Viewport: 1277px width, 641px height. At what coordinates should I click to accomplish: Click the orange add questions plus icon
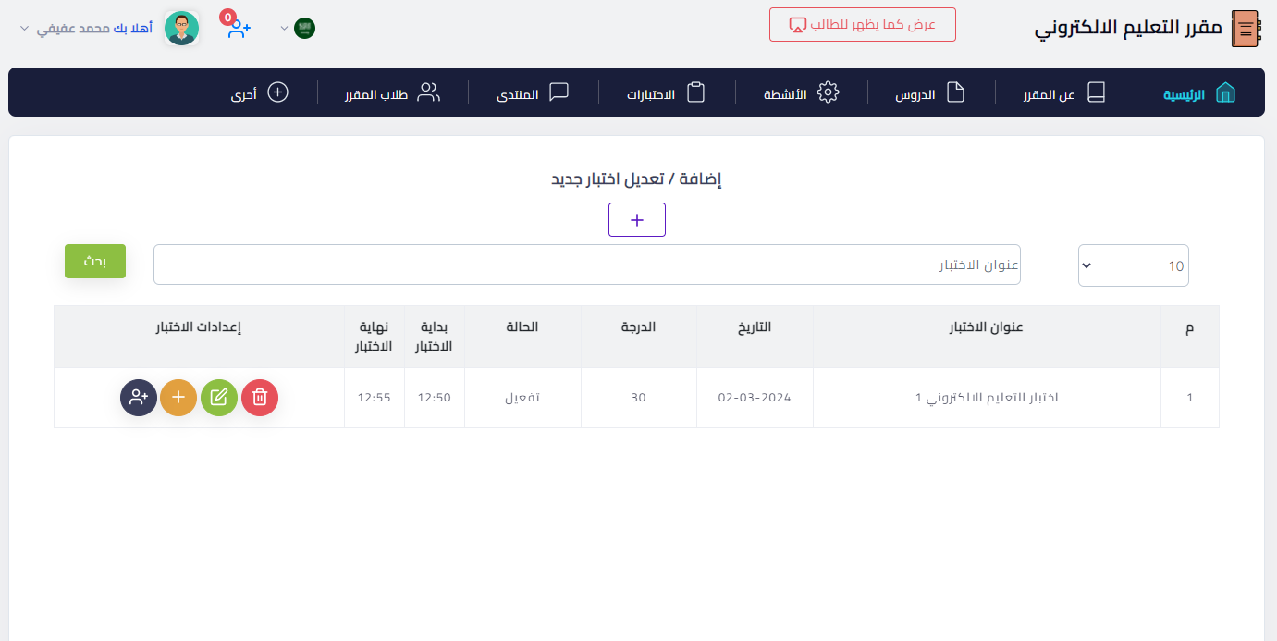(x=178, y=398)
